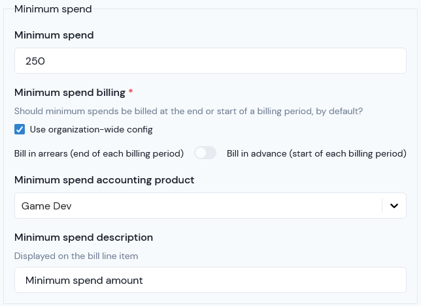Uncheck Use organization-wide config checkbox
Screen dimensions: 421x306
point(20,129)
